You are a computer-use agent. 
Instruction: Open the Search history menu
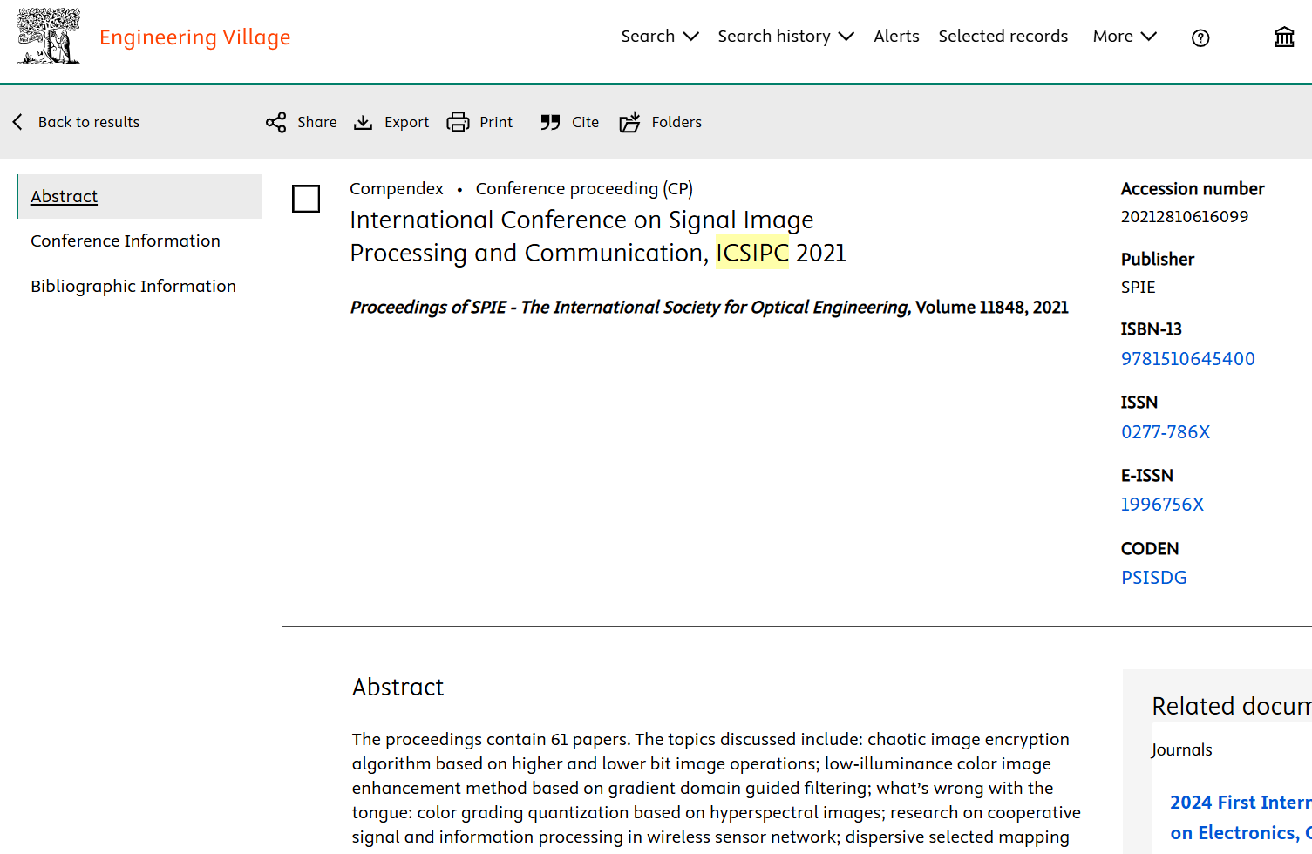(x=785, y=37)
